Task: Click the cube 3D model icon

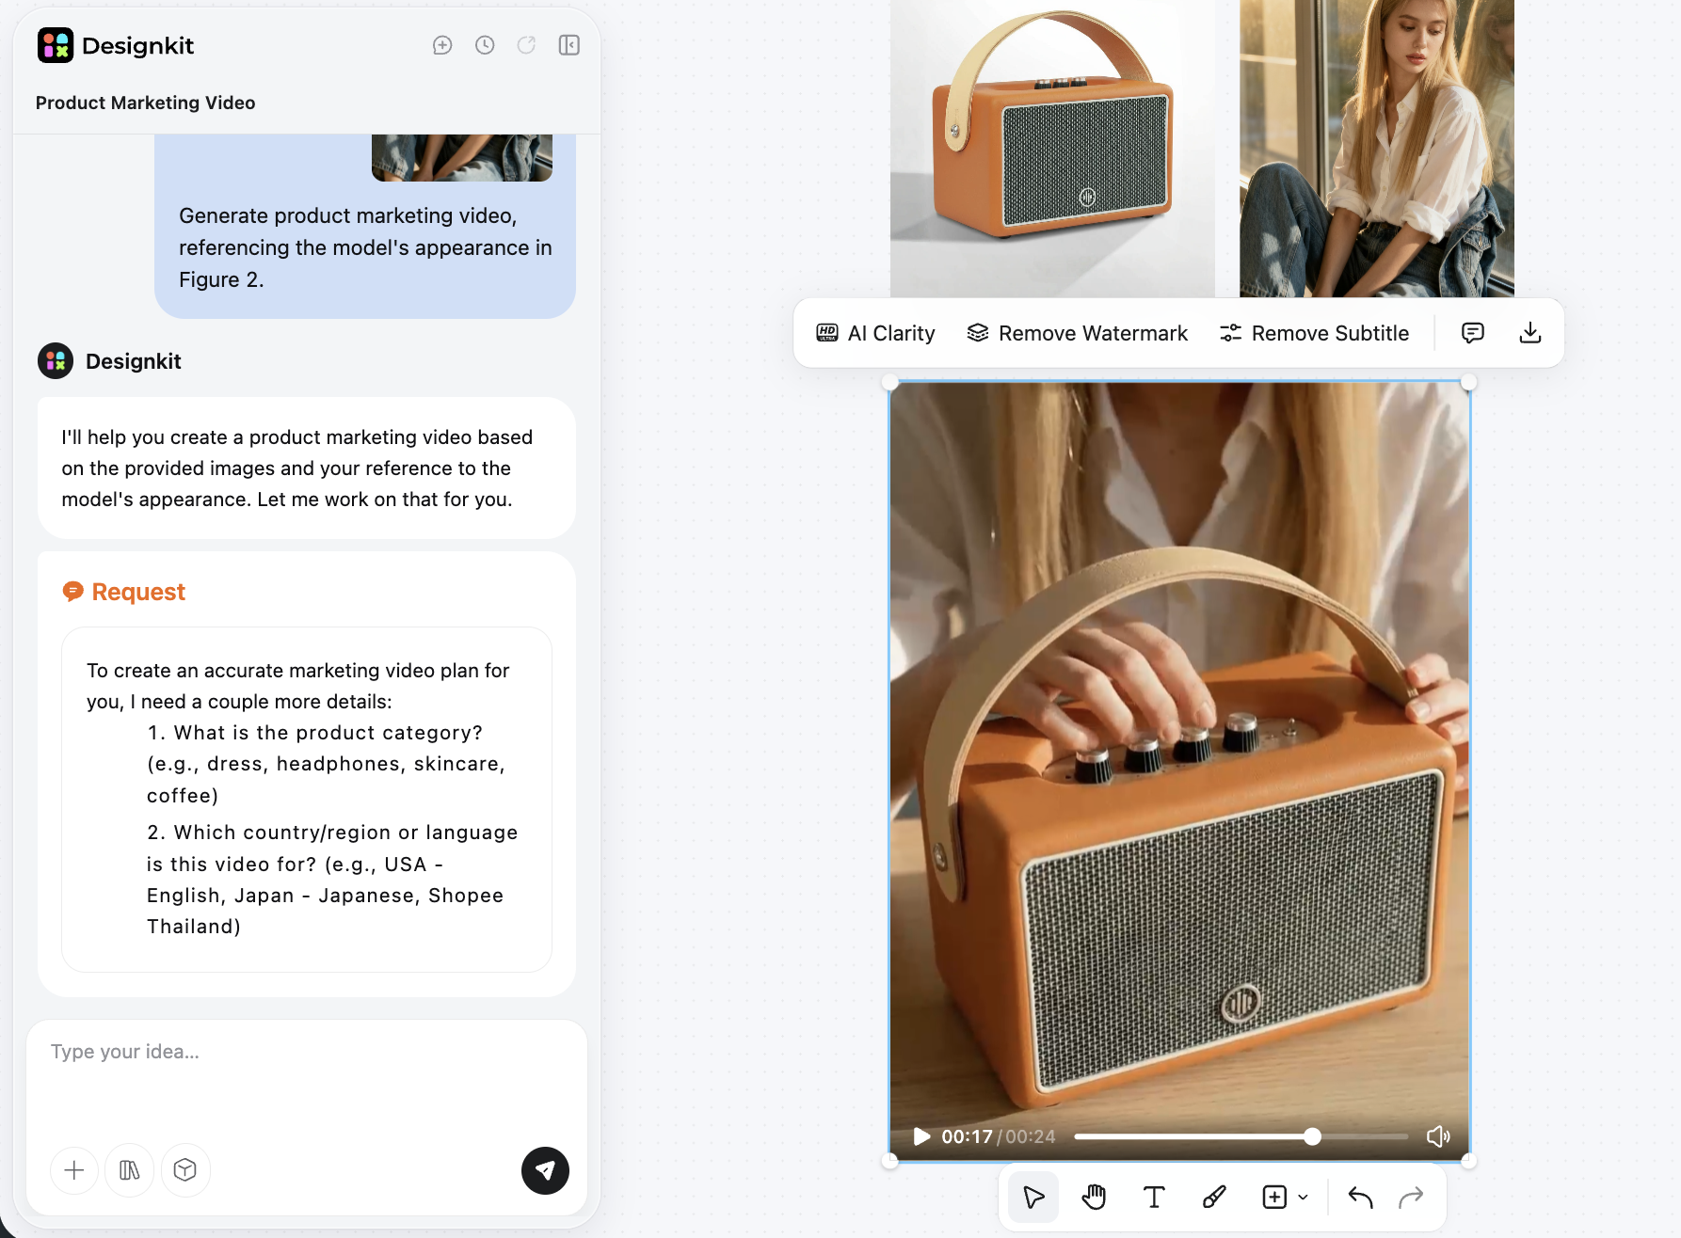Action: [x=185, y=1170]
